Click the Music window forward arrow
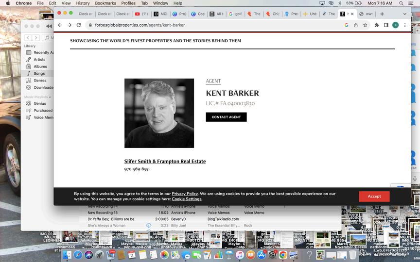Image resolution: width=420 pixels, height=262 pixels. point(36,38)
